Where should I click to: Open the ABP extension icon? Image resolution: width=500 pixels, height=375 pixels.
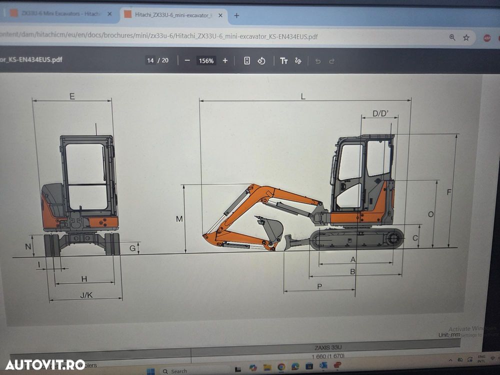[x=487, y=38]
